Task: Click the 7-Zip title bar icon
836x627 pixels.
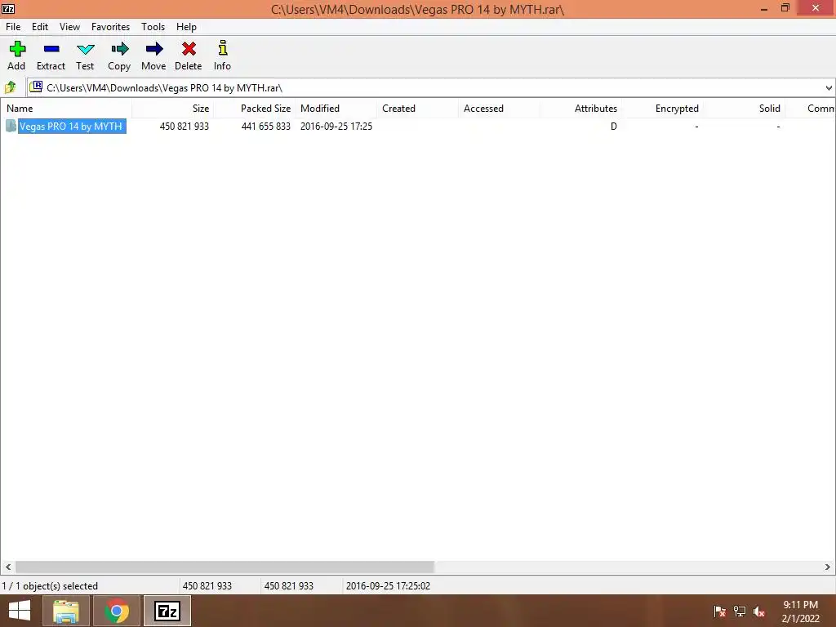Action: (8, 8)
